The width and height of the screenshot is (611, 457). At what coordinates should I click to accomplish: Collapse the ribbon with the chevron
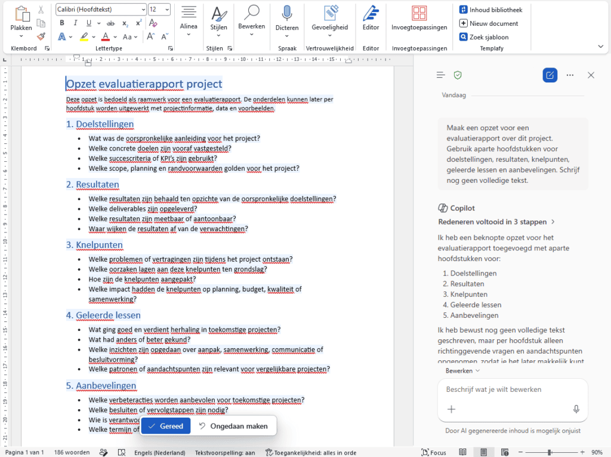[x=600, y=47]
